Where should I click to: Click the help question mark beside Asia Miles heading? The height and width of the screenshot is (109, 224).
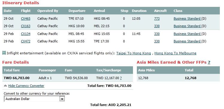point(209,62)
